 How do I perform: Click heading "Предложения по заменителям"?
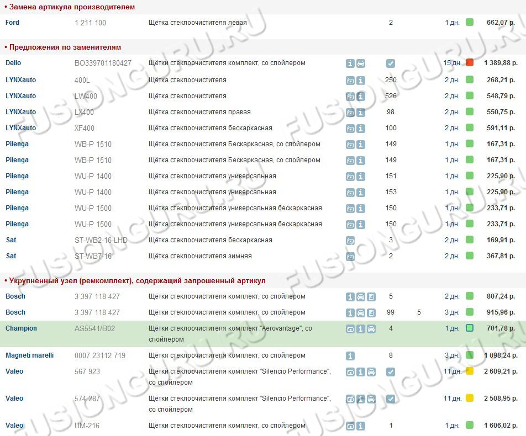point(65,47)
